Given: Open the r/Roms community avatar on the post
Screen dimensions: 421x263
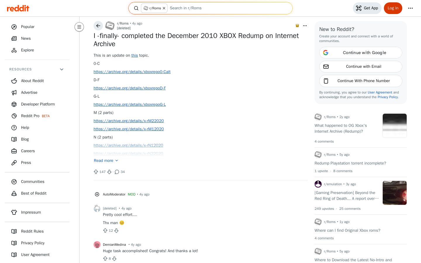Looking at the screenshot, I should tap(110, 26).
